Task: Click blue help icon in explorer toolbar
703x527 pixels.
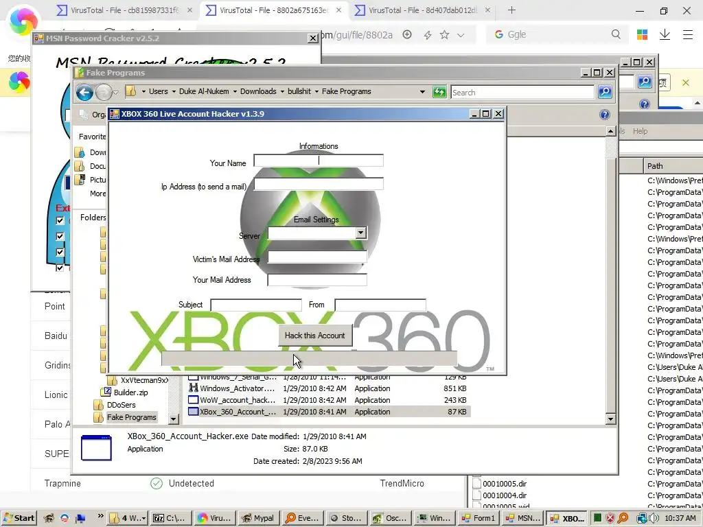Action: (x=604, y=115)
